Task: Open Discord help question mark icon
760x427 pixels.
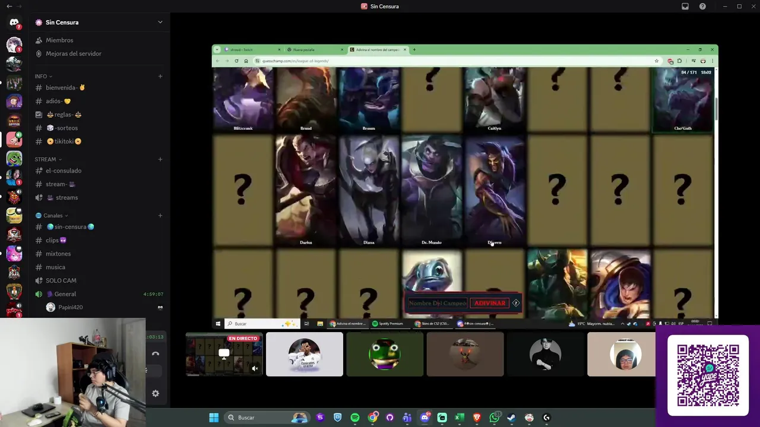Action: pos(703,7)
